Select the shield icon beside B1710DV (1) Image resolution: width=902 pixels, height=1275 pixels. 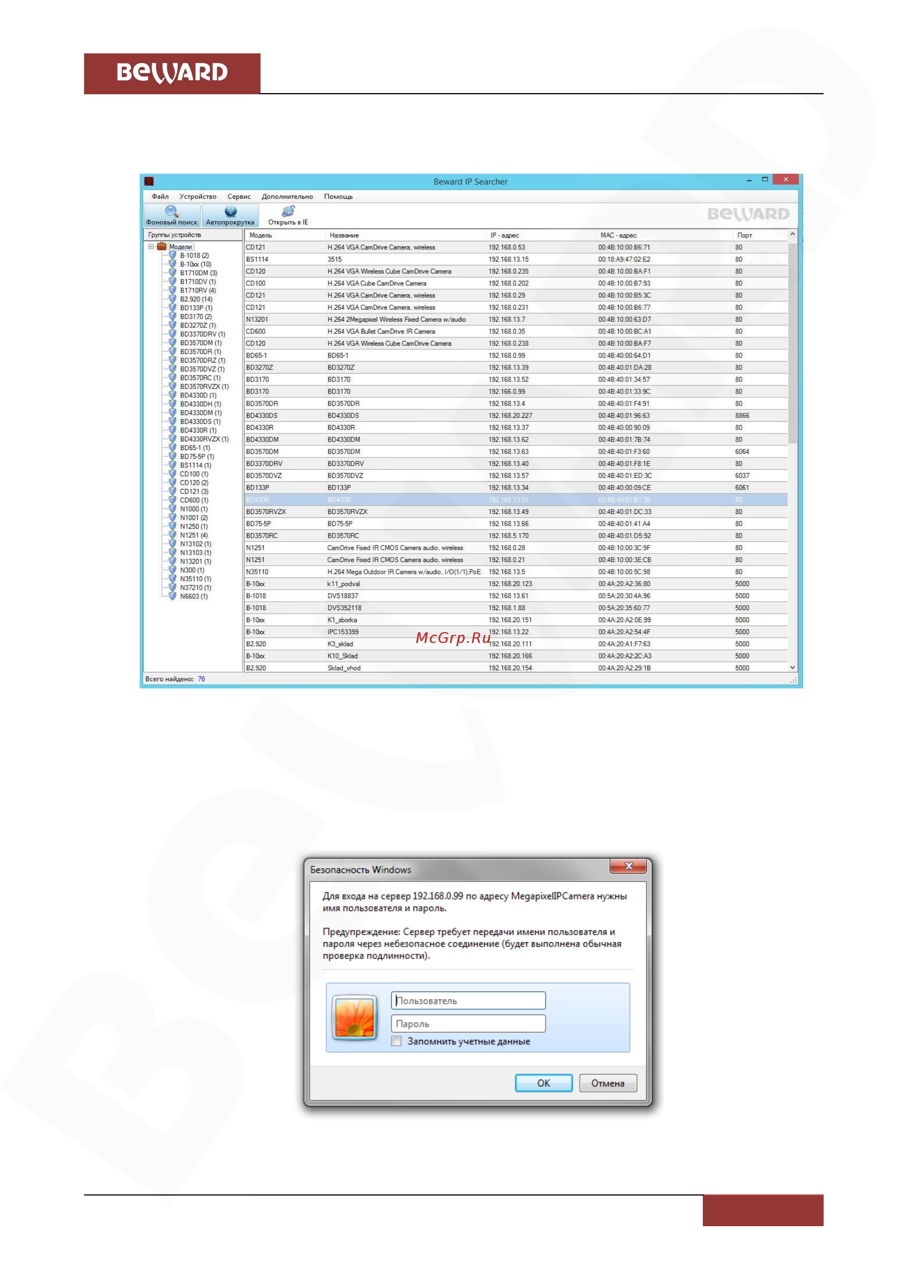pyautogui.click(x=173, y=282)
